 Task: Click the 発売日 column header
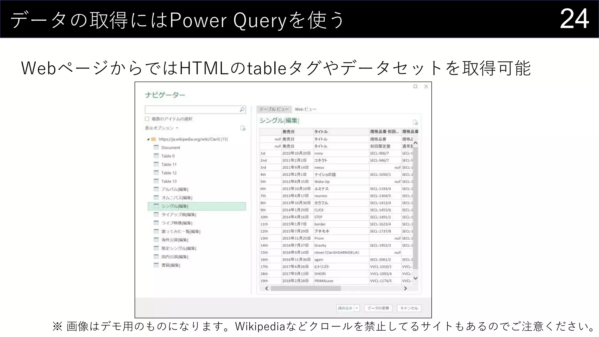pos(297,132)
